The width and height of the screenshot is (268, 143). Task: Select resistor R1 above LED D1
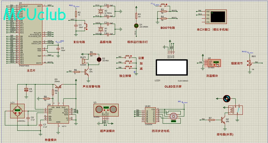pos(136,16)
